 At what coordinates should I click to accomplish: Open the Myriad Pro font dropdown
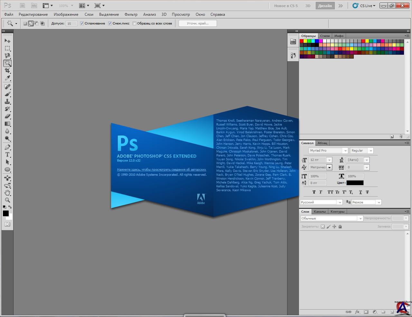pos(345,151)
